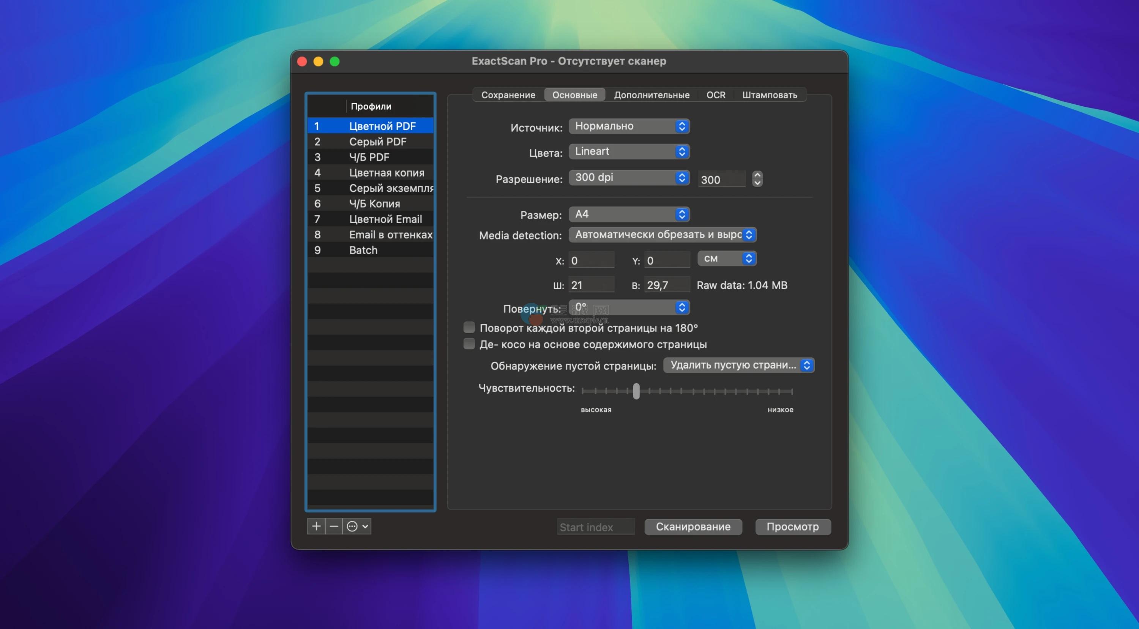Open the blank page detection dropdown
Viewport: 1139px width, 629px height.
tap(738, 365)
